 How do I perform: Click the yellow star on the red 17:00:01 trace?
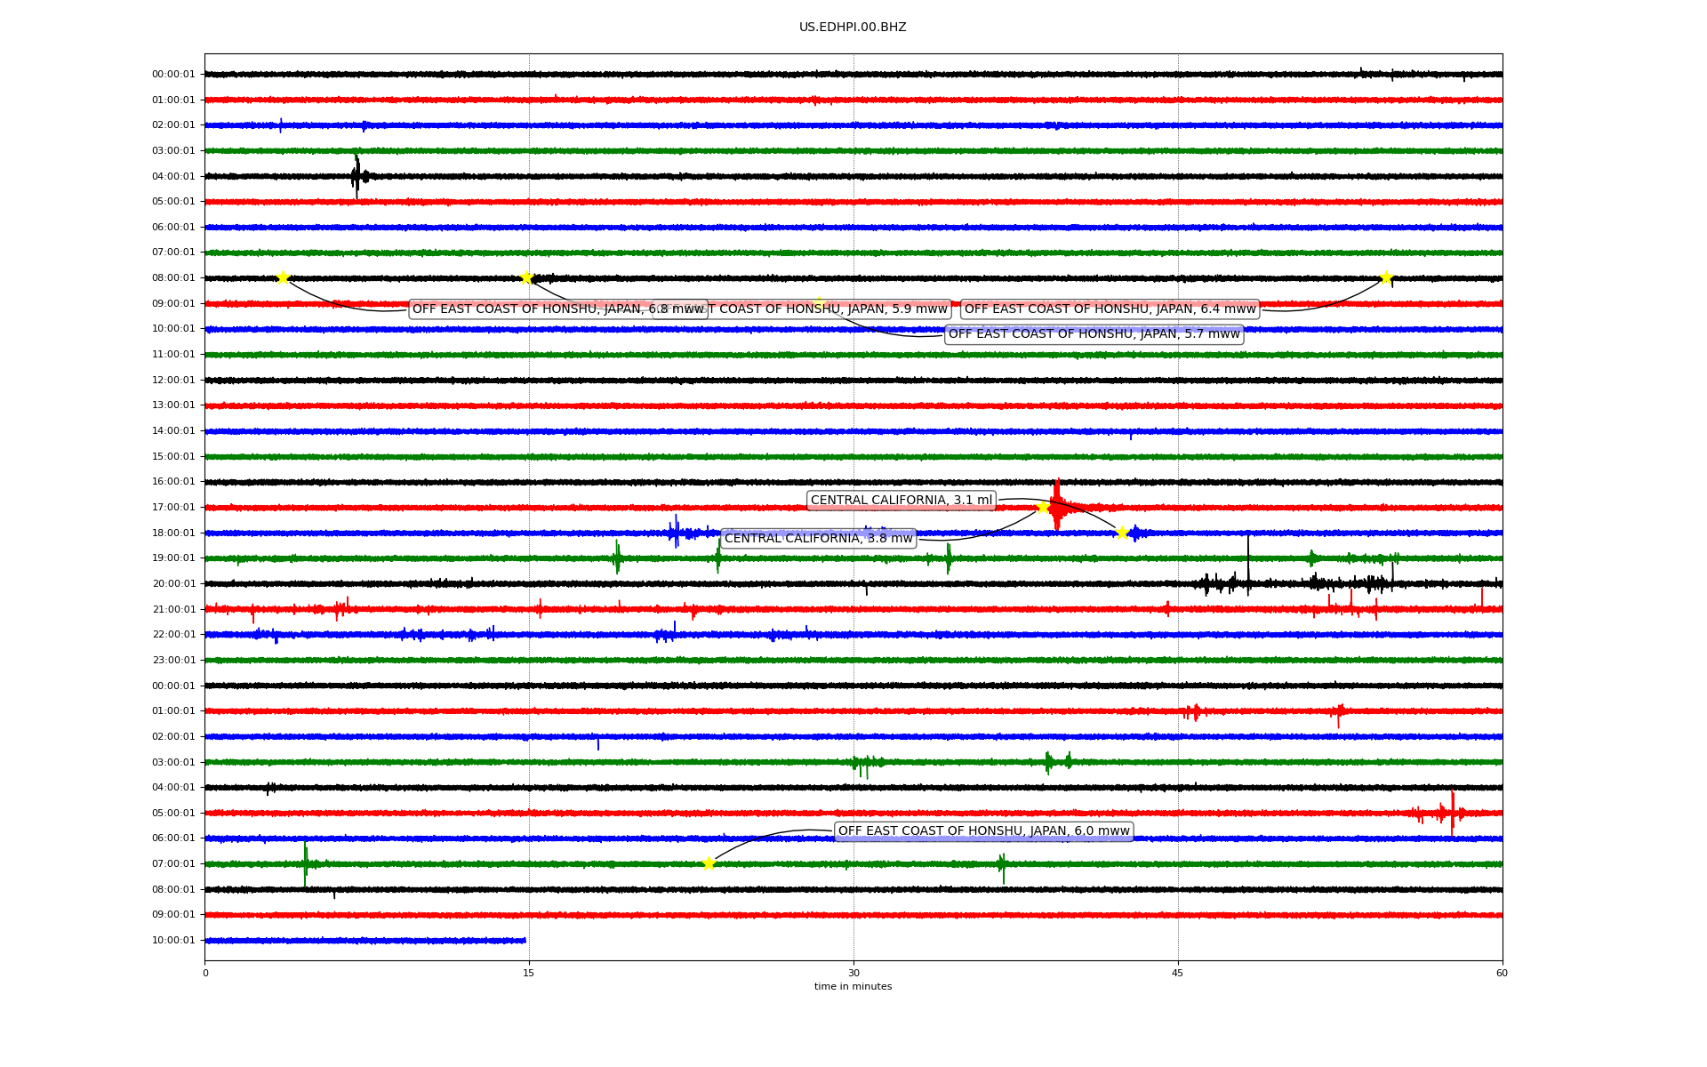pos(1043,507)
